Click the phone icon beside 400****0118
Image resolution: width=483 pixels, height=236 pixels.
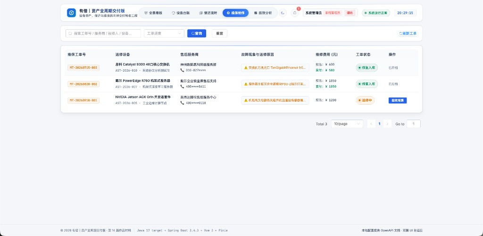183,103
